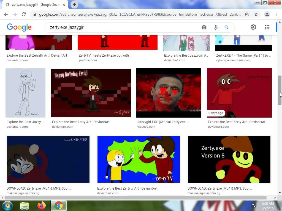Screen dimensions: 282x211
Task: Open Chrome's three-dot menu
Action: coord(276,14)
